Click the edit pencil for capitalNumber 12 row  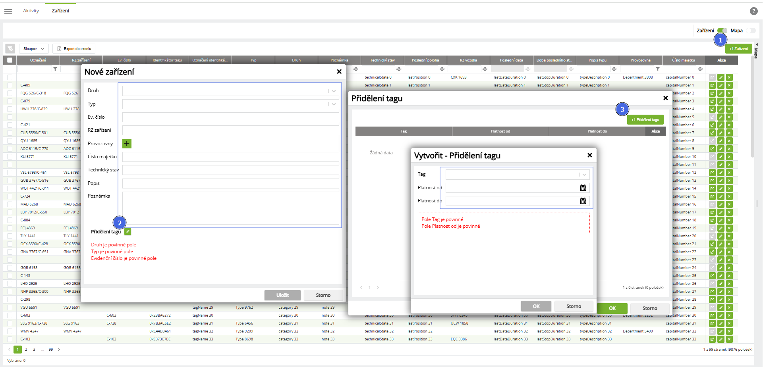(721, 173)
